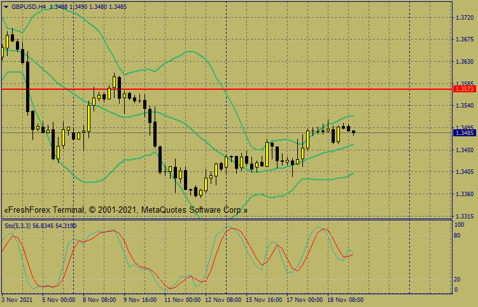Click the GBPUSD,H4 chart title text
This screenshot has height=307, width=478.
[x=29, y=6]
